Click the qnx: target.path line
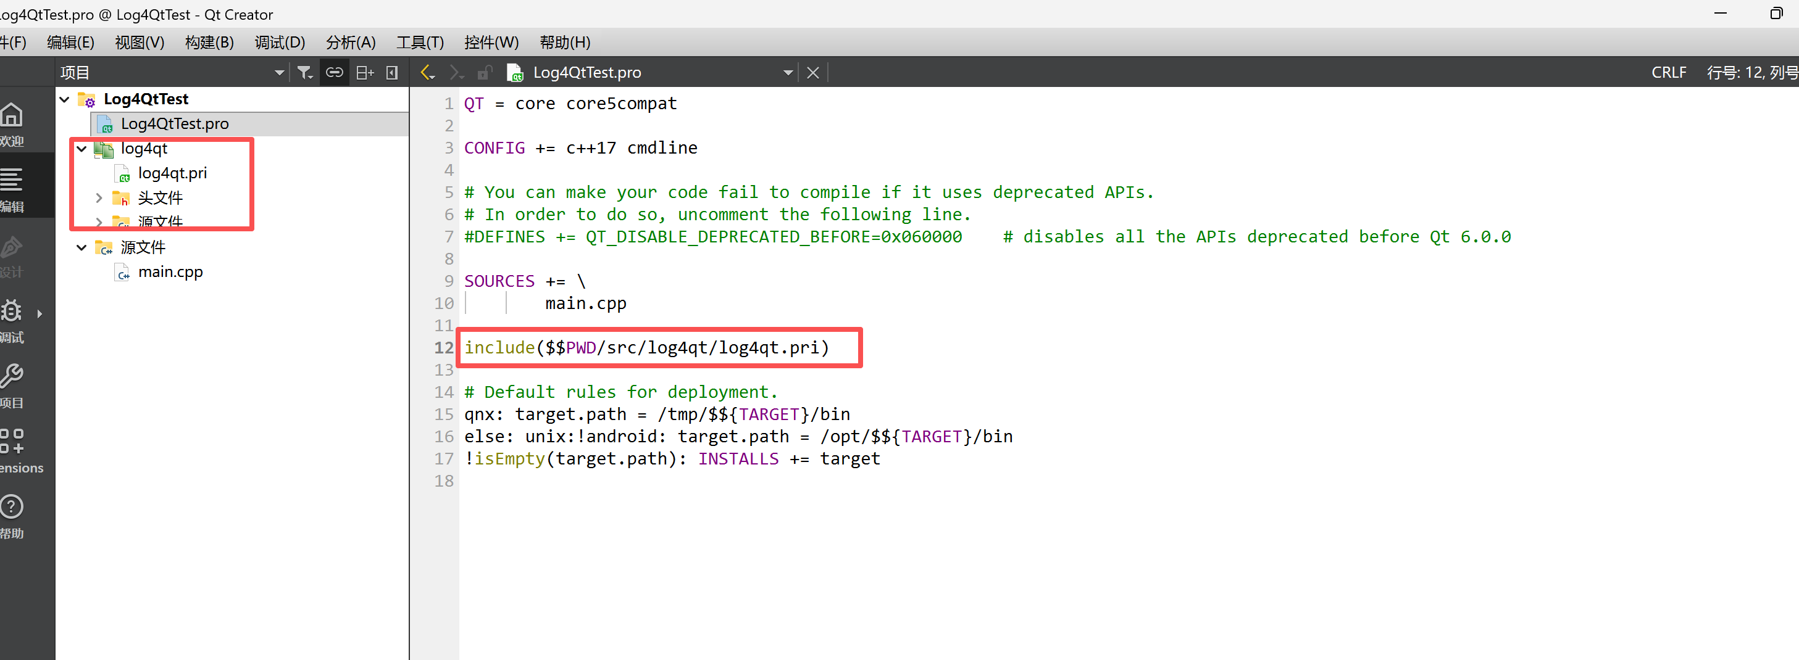The image size is (1799, 660). coord(656,415)
